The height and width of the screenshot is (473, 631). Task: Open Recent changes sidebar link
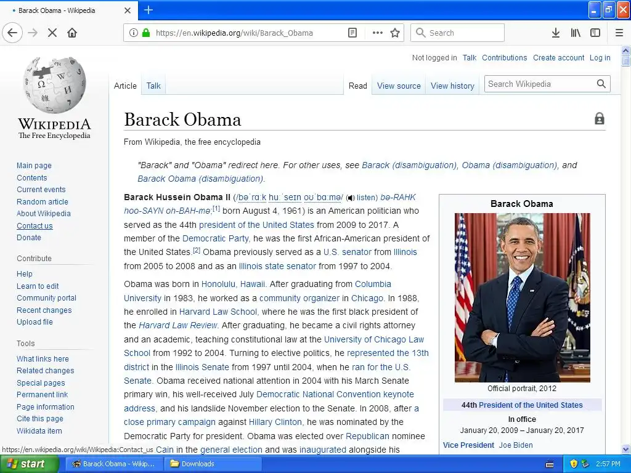44,310
